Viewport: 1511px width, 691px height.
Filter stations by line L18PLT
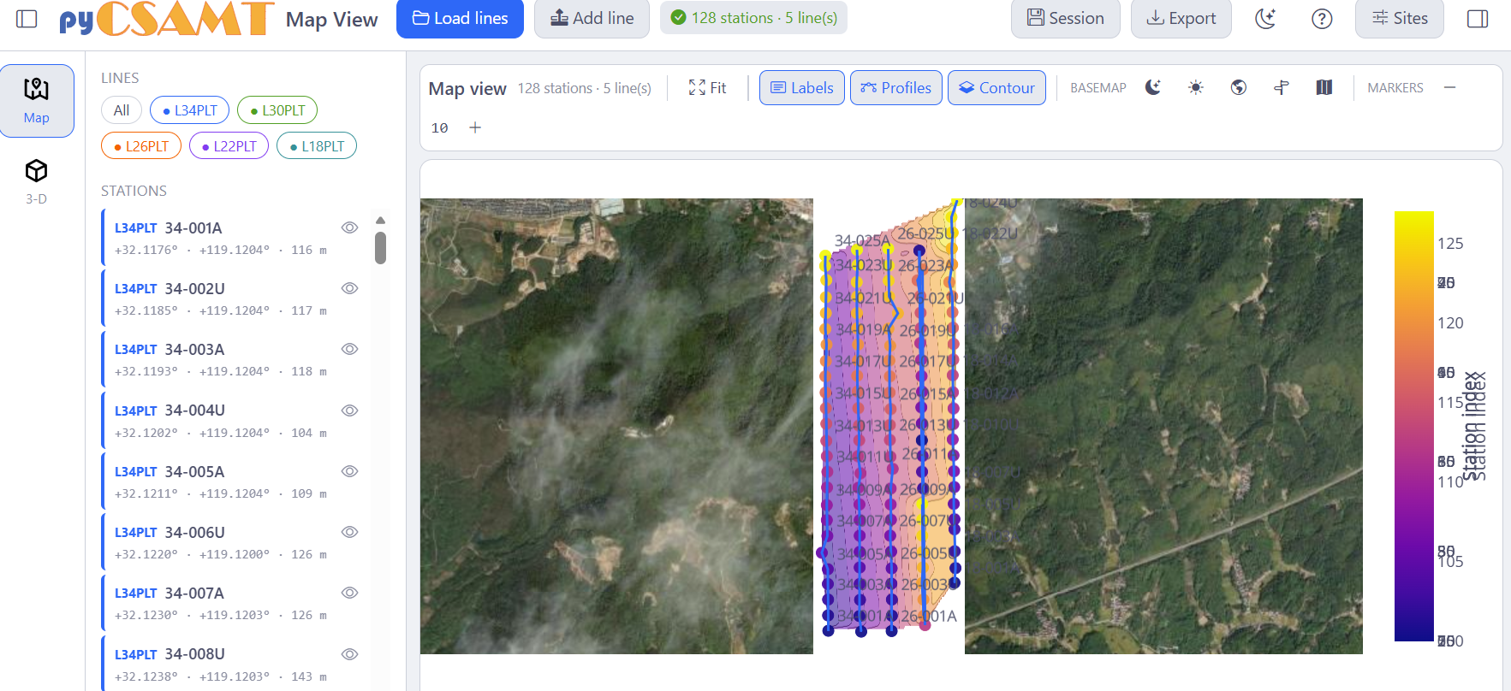317,146
